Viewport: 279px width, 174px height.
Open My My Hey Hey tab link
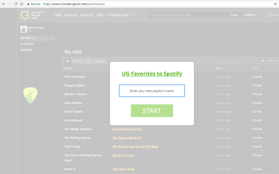click(135, 147)
